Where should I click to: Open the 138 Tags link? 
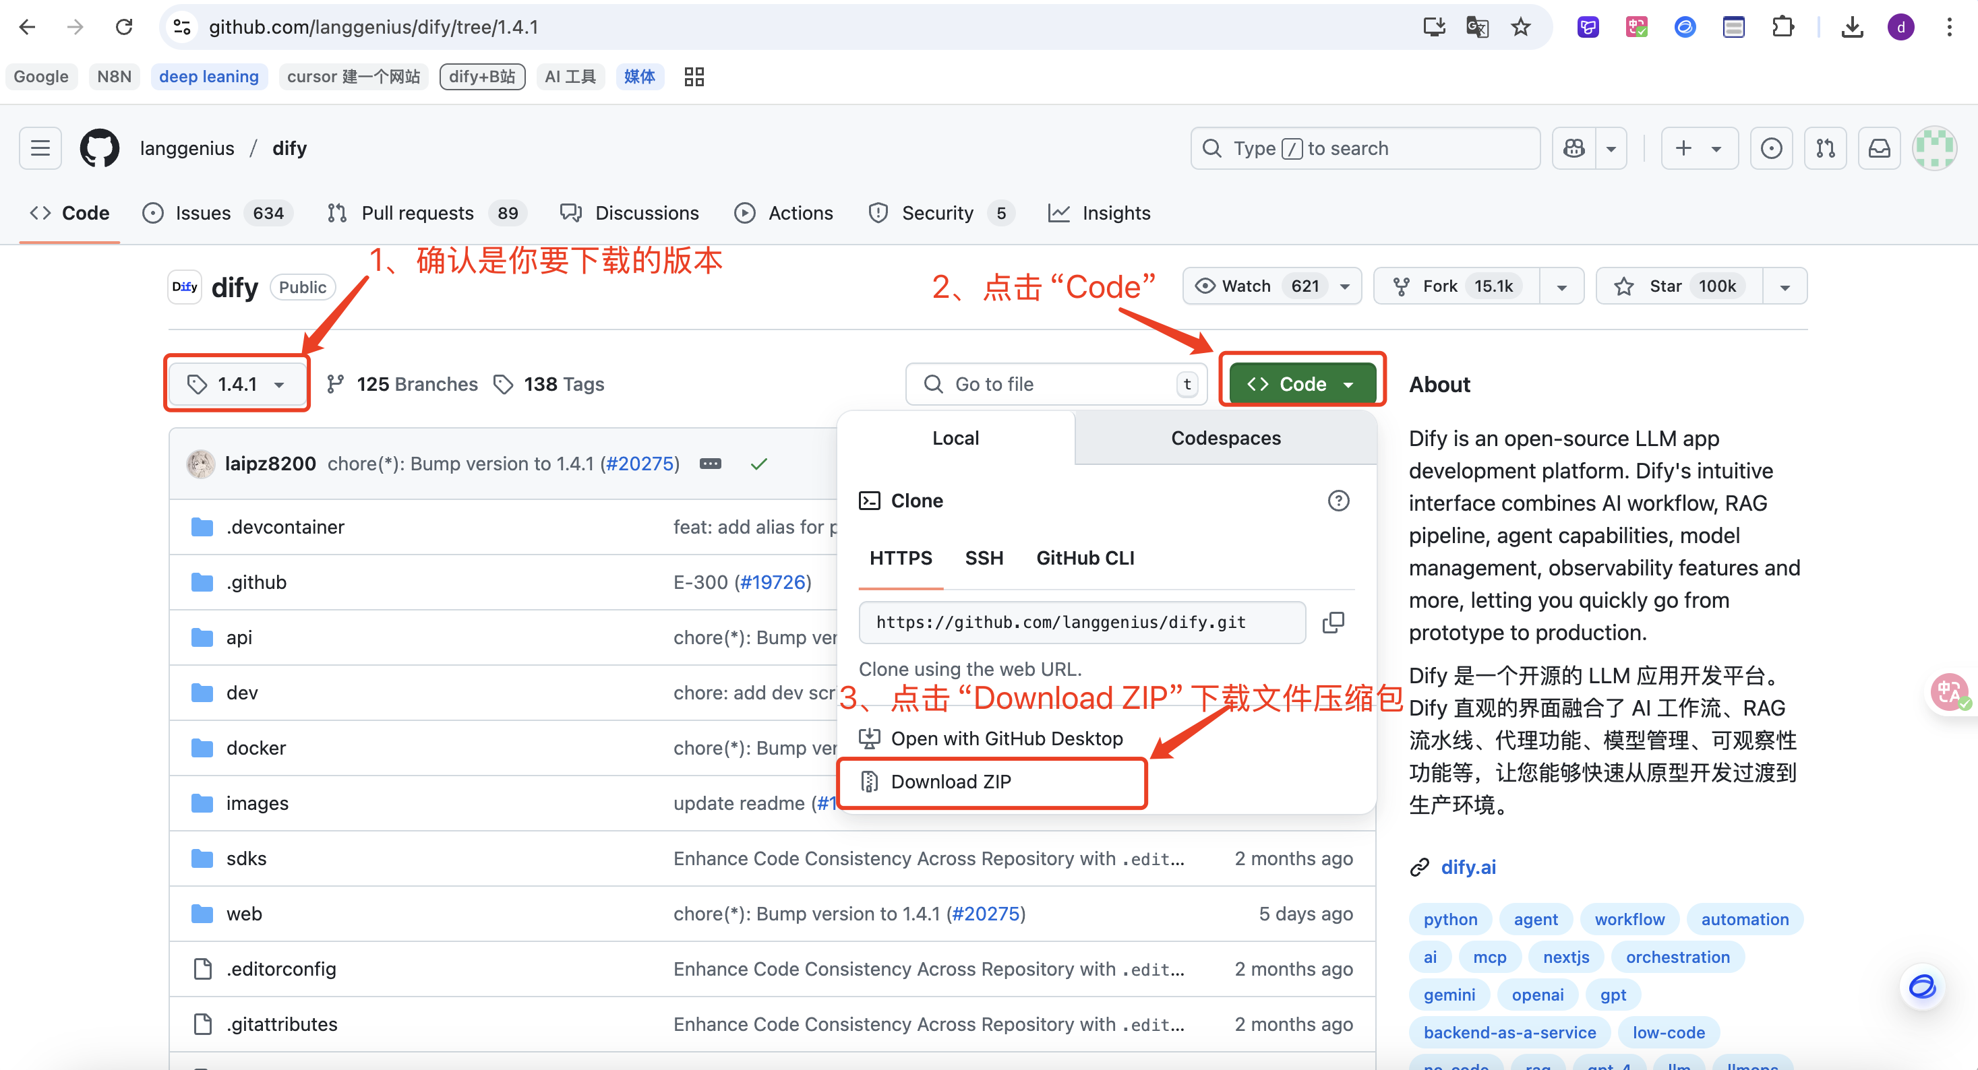[550, 384]
